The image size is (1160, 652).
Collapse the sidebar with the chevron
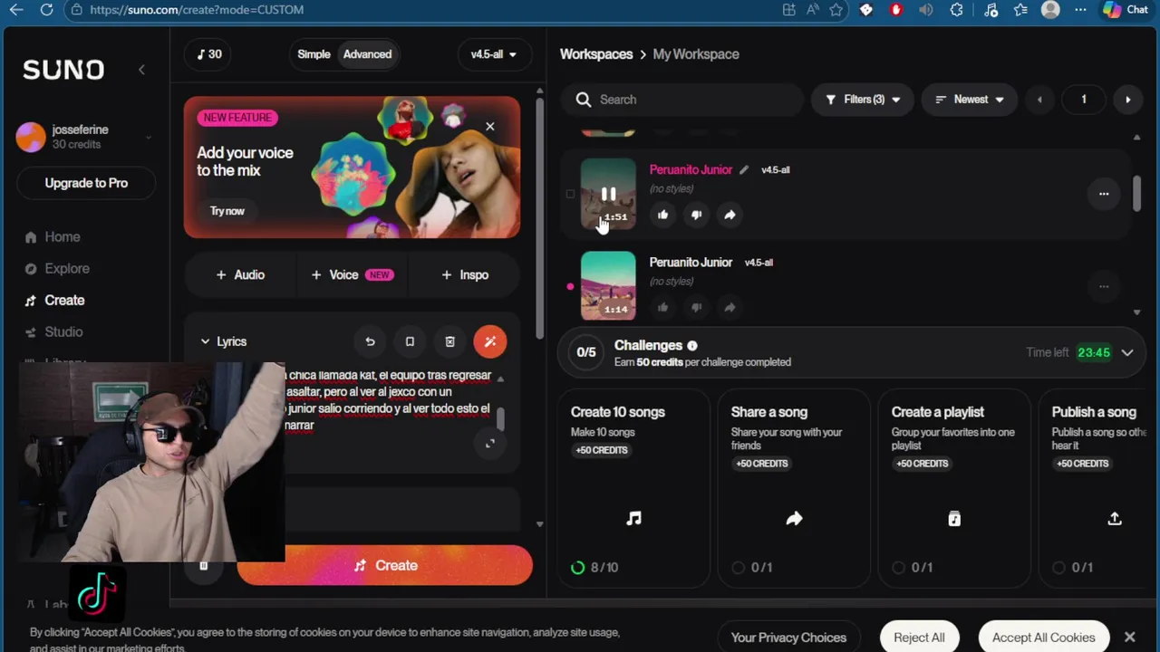tap(141, 70)
